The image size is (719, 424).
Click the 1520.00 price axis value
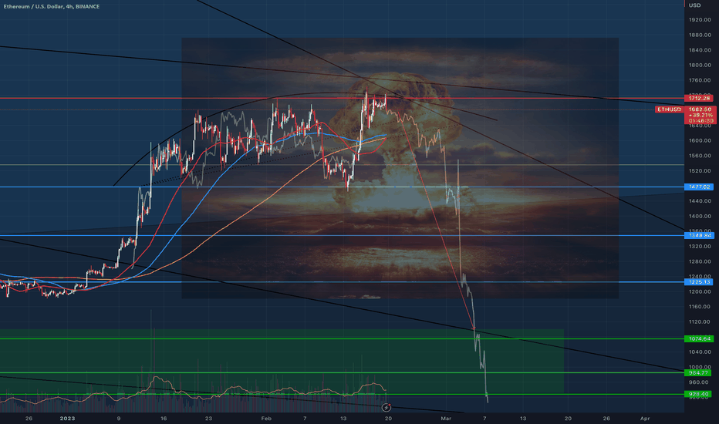click(700, 171)
